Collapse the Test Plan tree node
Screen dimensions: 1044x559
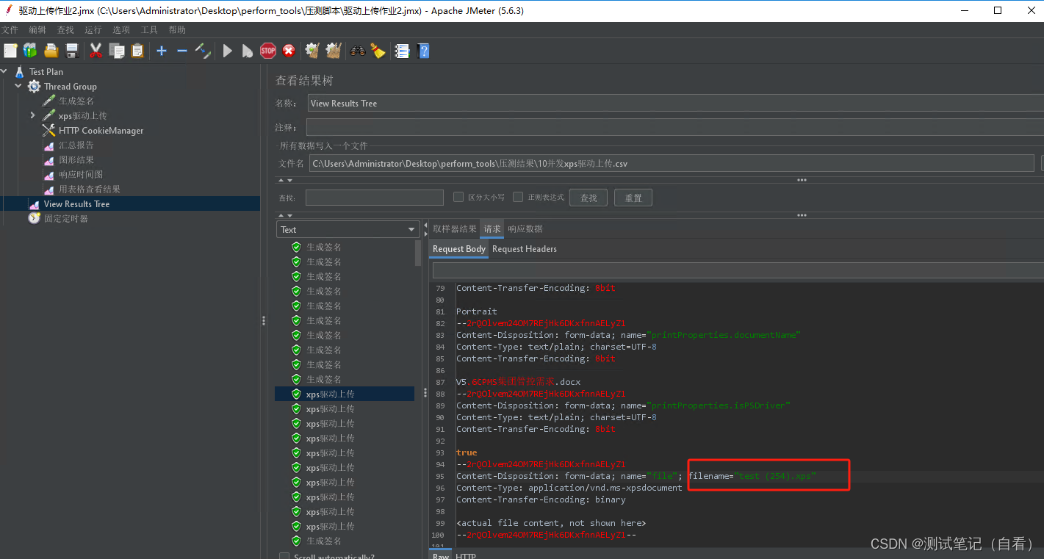tap(4, 71)
